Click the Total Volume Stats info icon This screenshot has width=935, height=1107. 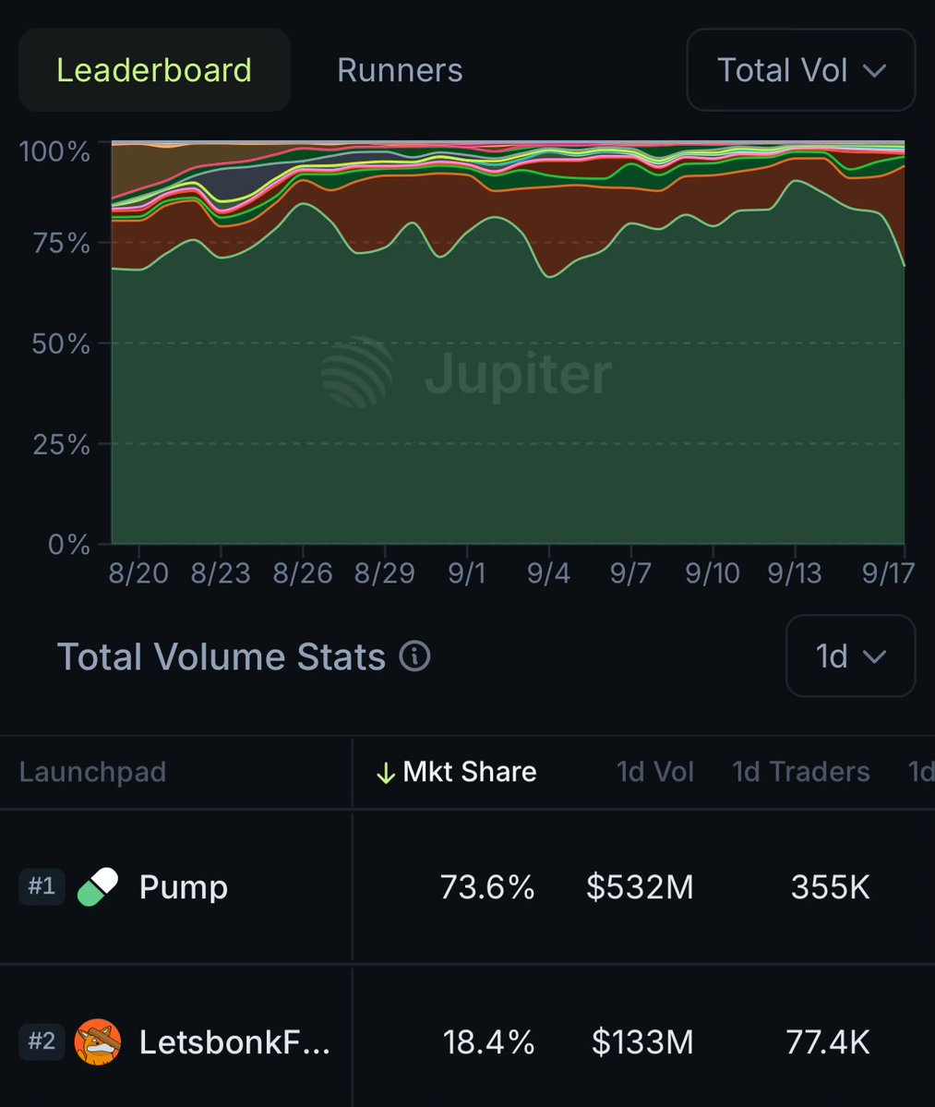click(415, 656)
